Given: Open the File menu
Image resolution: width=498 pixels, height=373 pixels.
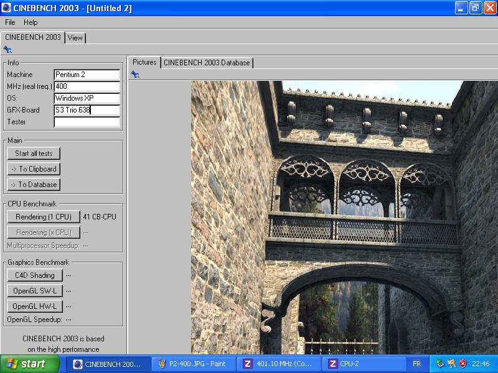Looking at the screenshot, I should (10, 22).
